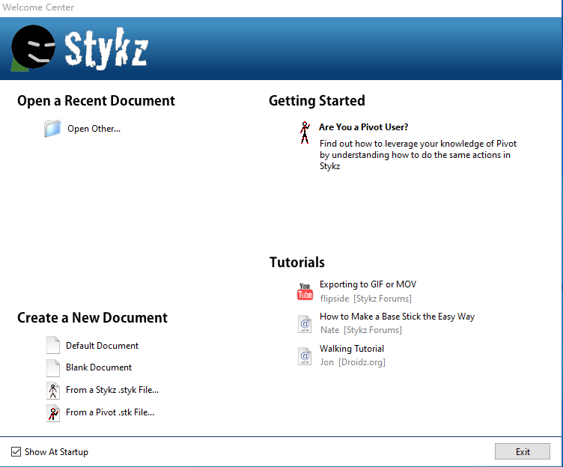Open 'Are You a Pivot User?' guide
This screenshot has height=467, width=563.
tap(363, 127)
